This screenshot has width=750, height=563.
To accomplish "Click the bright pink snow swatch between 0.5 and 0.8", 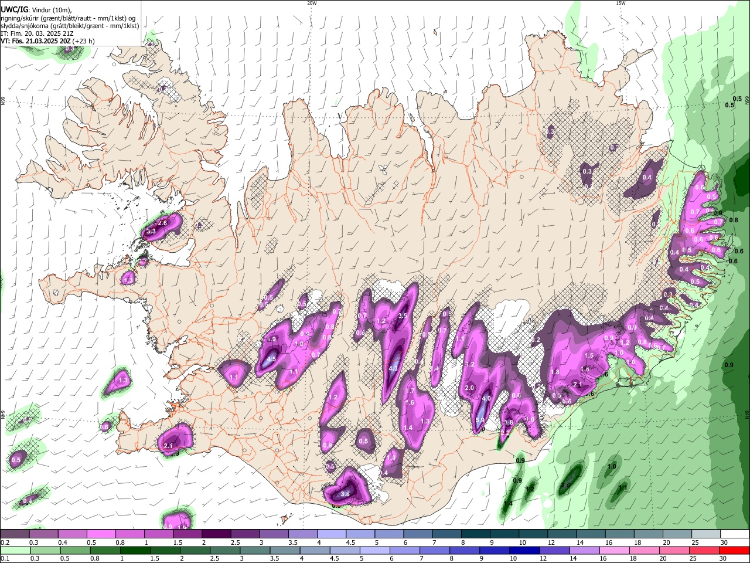I will (101, 534).
